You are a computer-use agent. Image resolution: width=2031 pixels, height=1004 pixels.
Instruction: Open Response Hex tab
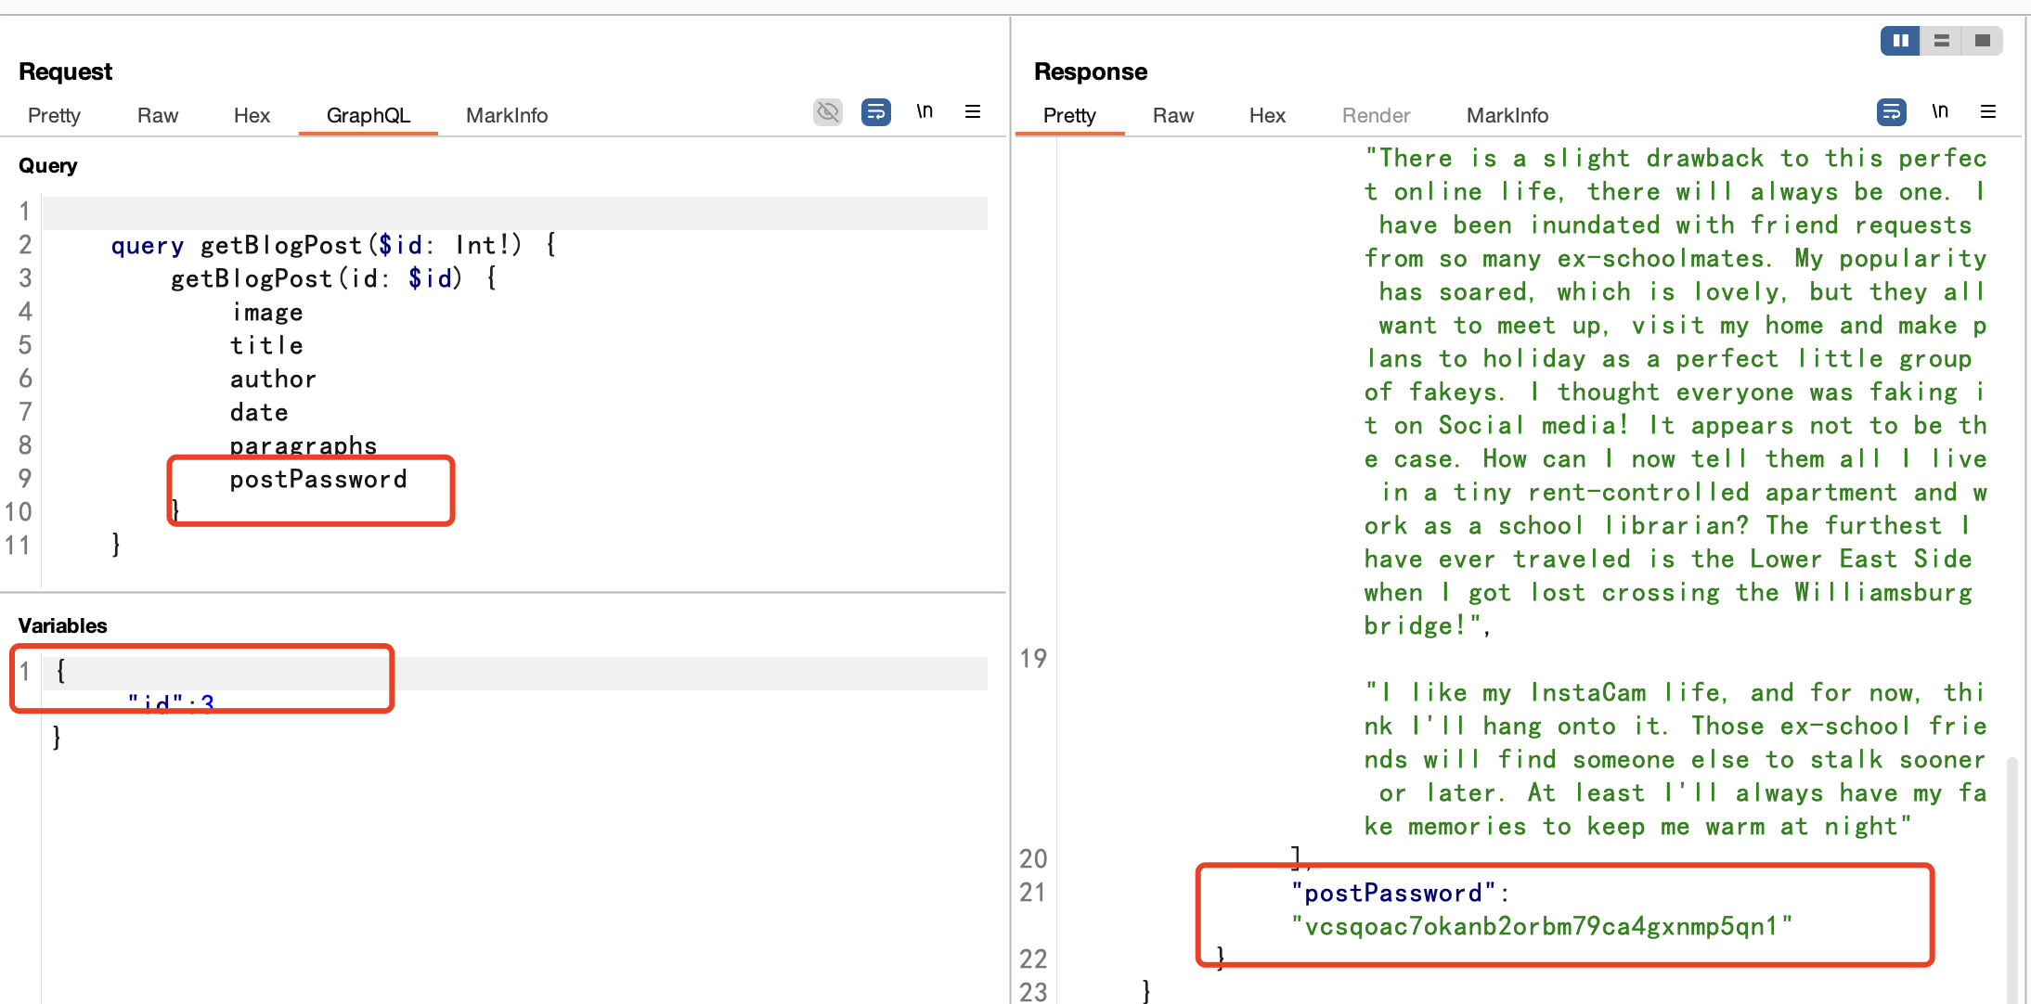click(1267, 116)
